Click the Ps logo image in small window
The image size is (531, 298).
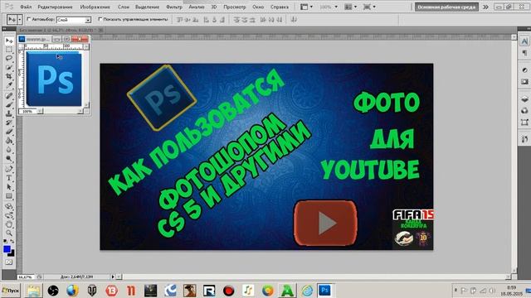[x=54, y=79]
